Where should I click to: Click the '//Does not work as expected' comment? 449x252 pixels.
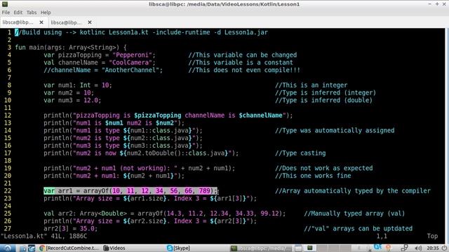(324, 168)
